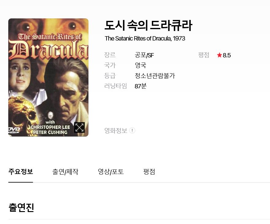Click the 도시 속의 드라큐라 title
This screenshot has width=270, height=224.
tap(148, 25)
